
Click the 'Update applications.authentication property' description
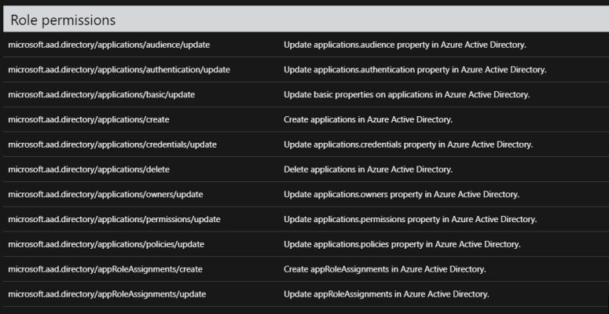(x=415, y=70)
